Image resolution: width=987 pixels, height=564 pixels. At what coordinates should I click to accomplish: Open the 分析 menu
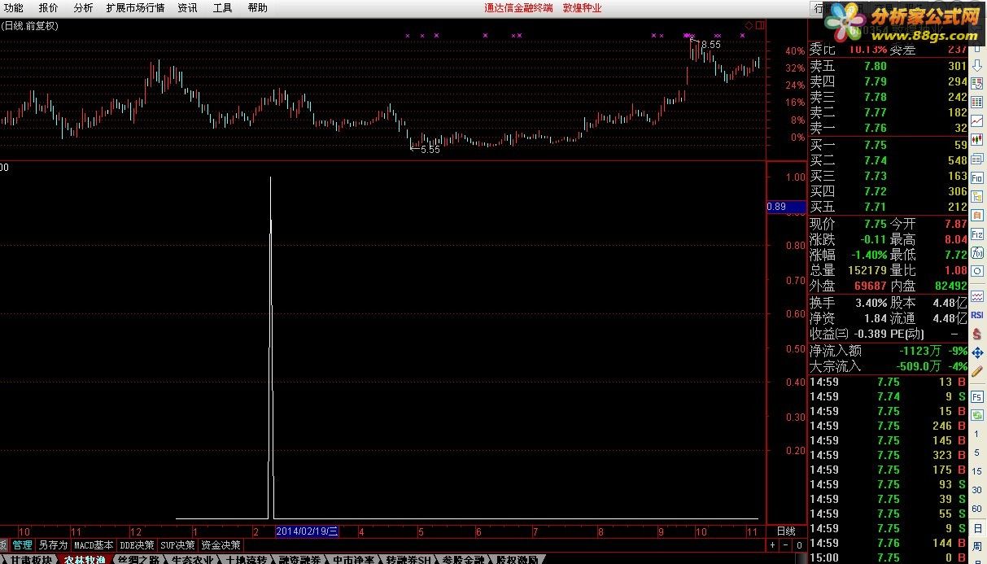point(83,7)
